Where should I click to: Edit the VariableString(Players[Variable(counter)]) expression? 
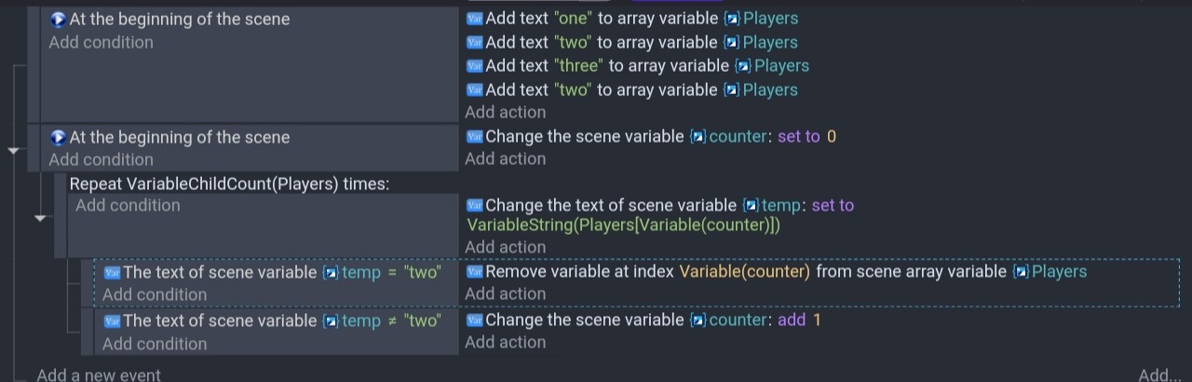click(x=623, y=226)
